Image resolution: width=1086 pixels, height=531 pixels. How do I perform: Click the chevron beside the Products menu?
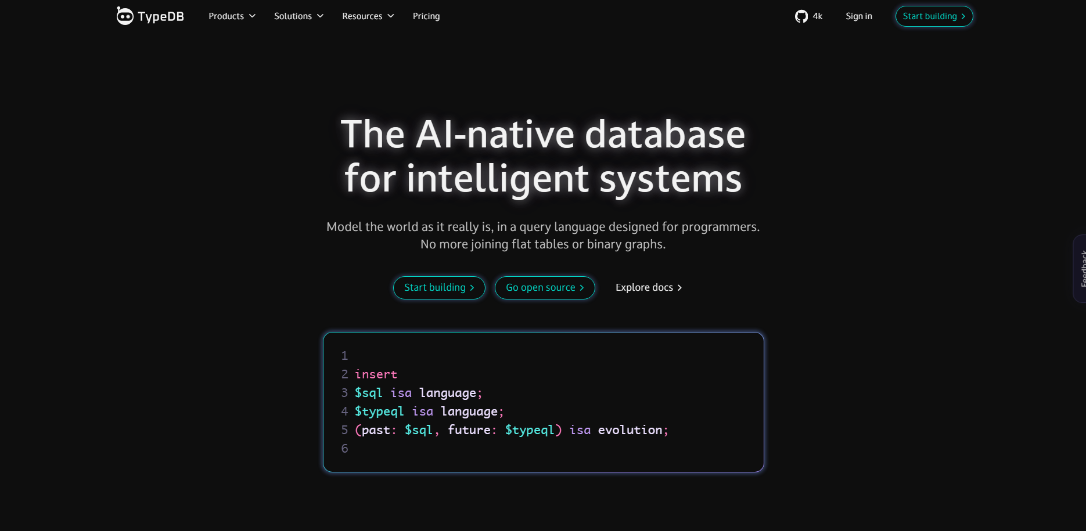pyautogui.click(x=251, y=16)
